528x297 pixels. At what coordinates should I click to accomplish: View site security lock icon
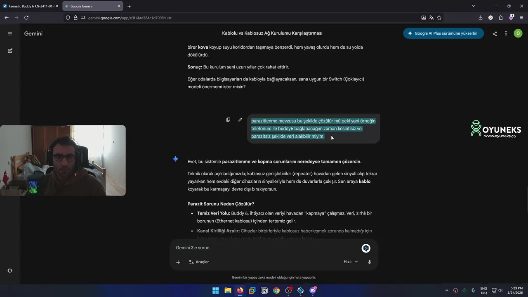(75, 18)
